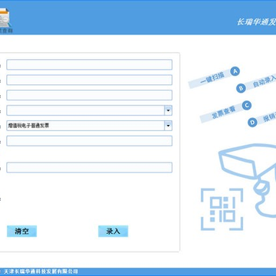Click the circular B badge
Viewport: 276px width, 276px height.
point(241,88)
